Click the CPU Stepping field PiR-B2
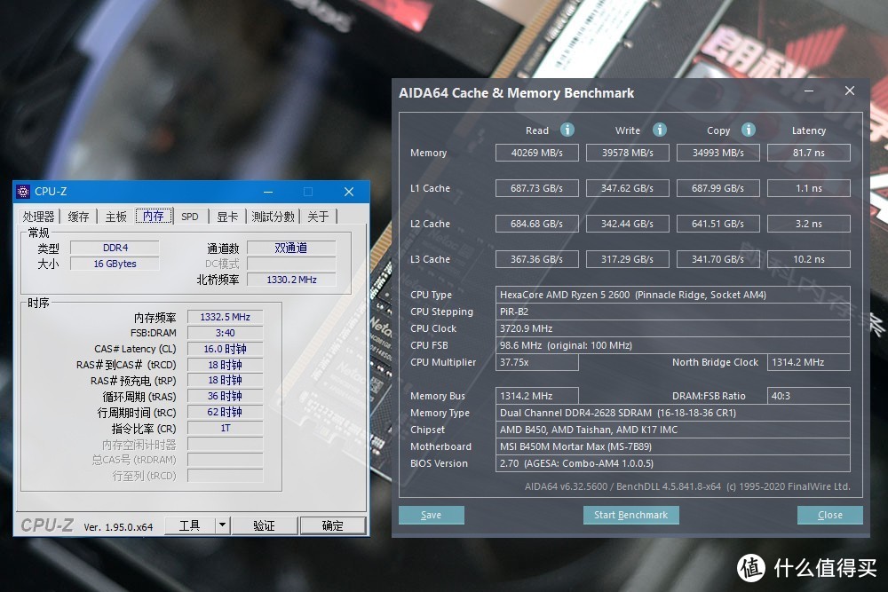Viewport: 888px width, 592px height. pyautogui.click(x=673, y=312)
